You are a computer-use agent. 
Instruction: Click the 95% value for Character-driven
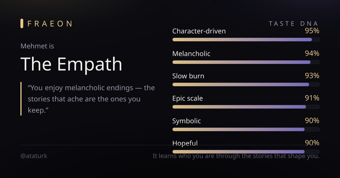[x=312, y=31]
